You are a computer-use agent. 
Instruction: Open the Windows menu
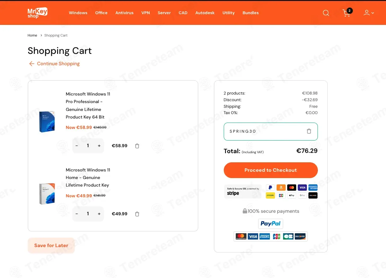(78, 13)
